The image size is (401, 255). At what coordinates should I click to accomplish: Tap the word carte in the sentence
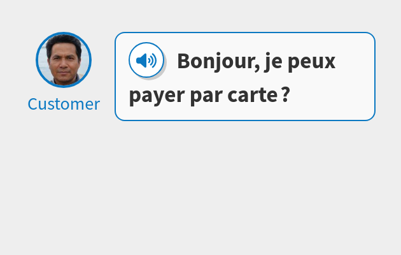(253, 95)
